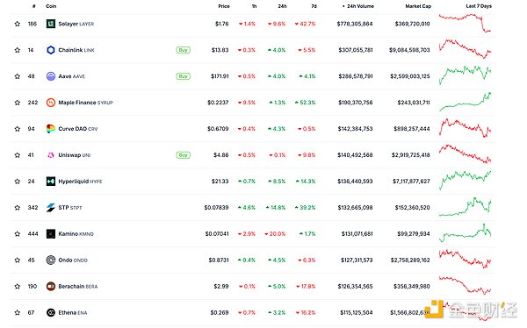
Task: Click the Buy button next to Chainlink
Action: [184, 50]
